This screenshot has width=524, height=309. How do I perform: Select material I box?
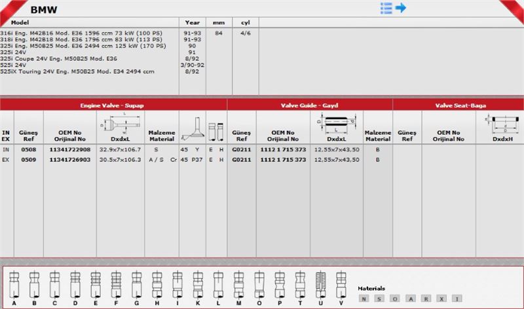click(457, 299)
